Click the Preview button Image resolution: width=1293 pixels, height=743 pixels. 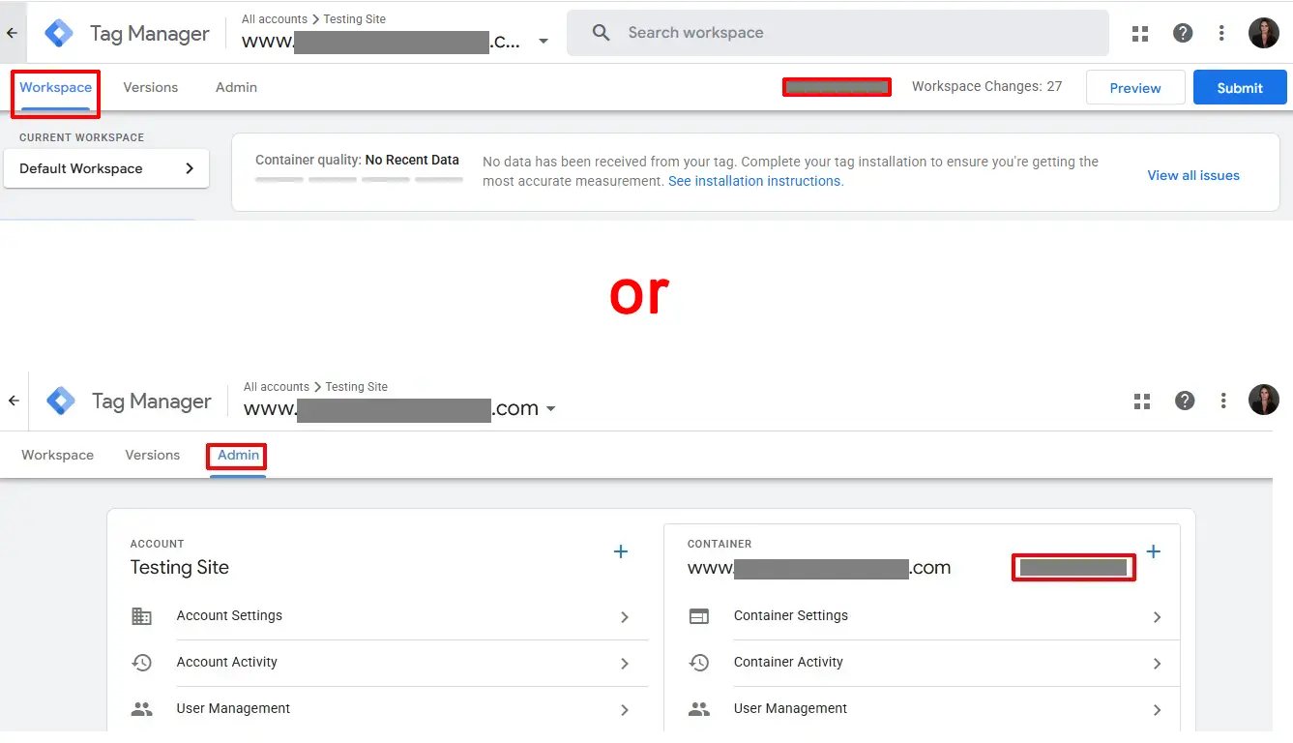click(1135, 88)
